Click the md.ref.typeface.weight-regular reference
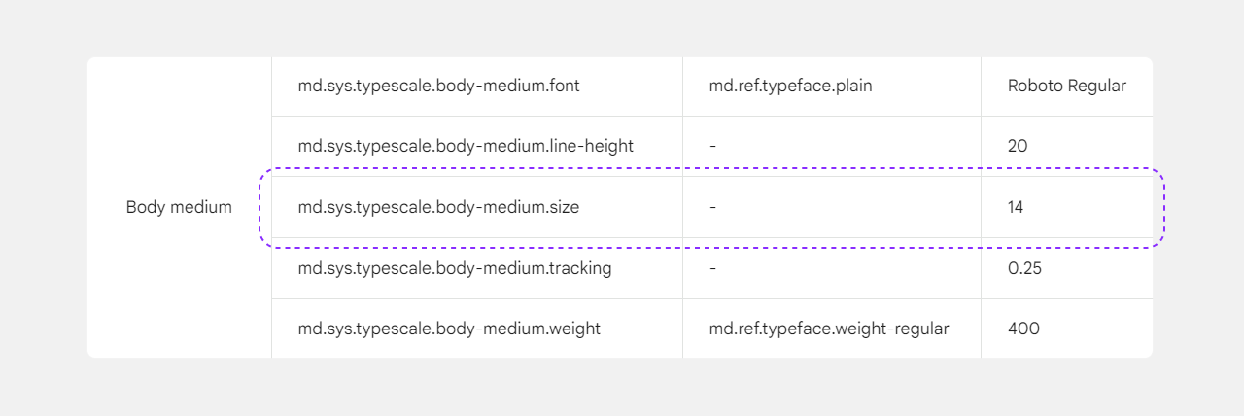This screenshot has width=1244, height=416. [829, 329]
